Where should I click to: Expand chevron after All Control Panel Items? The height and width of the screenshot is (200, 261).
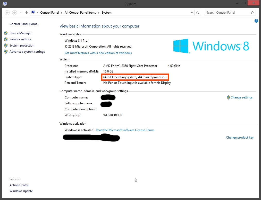[x=99, y=13]
